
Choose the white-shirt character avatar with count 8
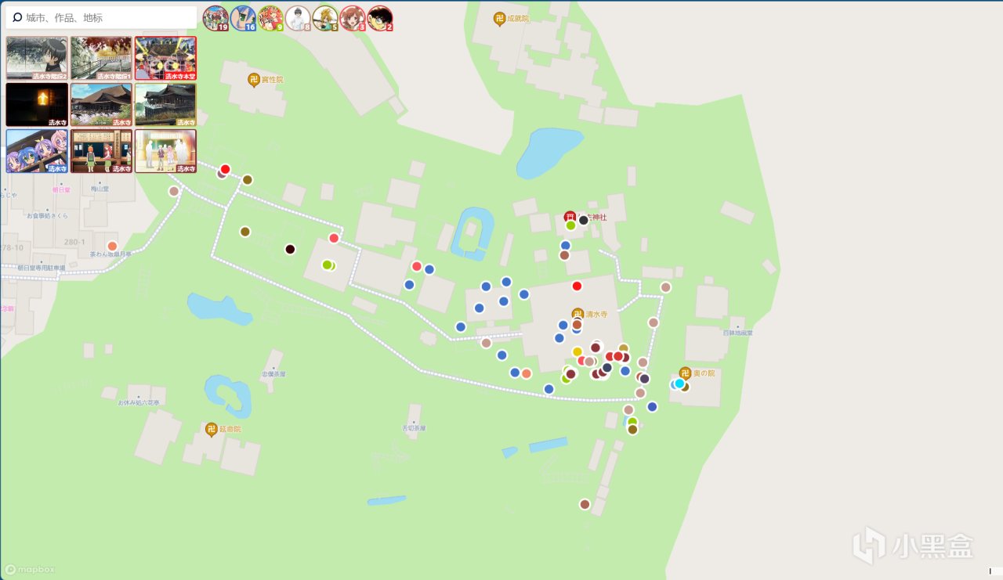(298, 18)
